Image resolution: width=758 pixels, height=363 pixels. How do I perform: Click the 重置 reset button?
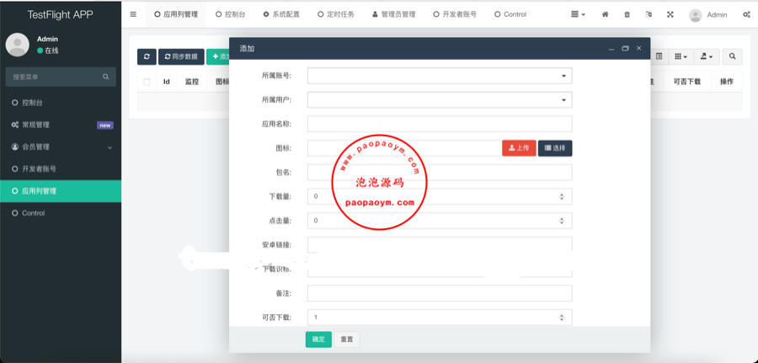pos(346,339)
